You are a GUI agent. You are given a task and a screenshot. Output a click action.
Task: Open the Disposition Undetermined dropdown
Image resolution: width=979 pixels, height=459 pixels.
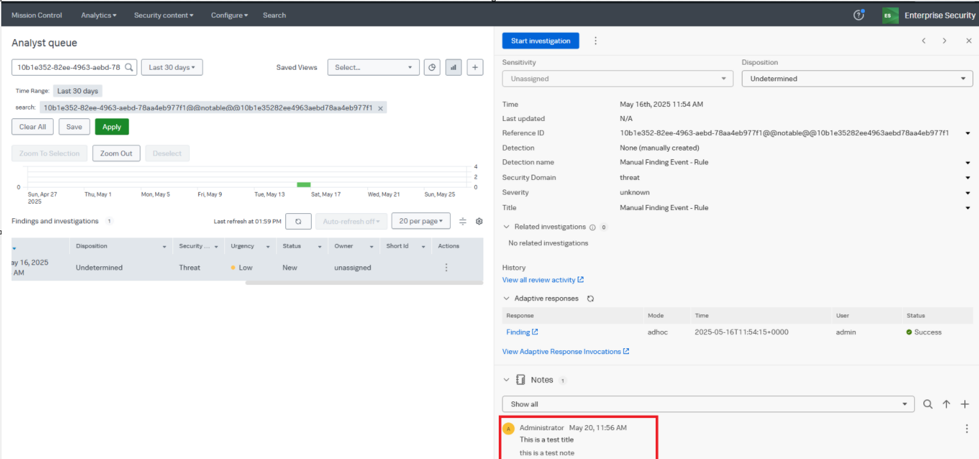tap(857, 79)
